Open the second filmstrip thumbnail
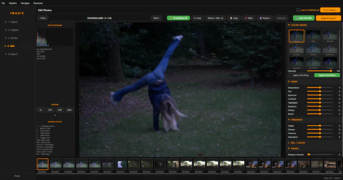The width and height of the screenshot is (343, 180). click(56, 164)
